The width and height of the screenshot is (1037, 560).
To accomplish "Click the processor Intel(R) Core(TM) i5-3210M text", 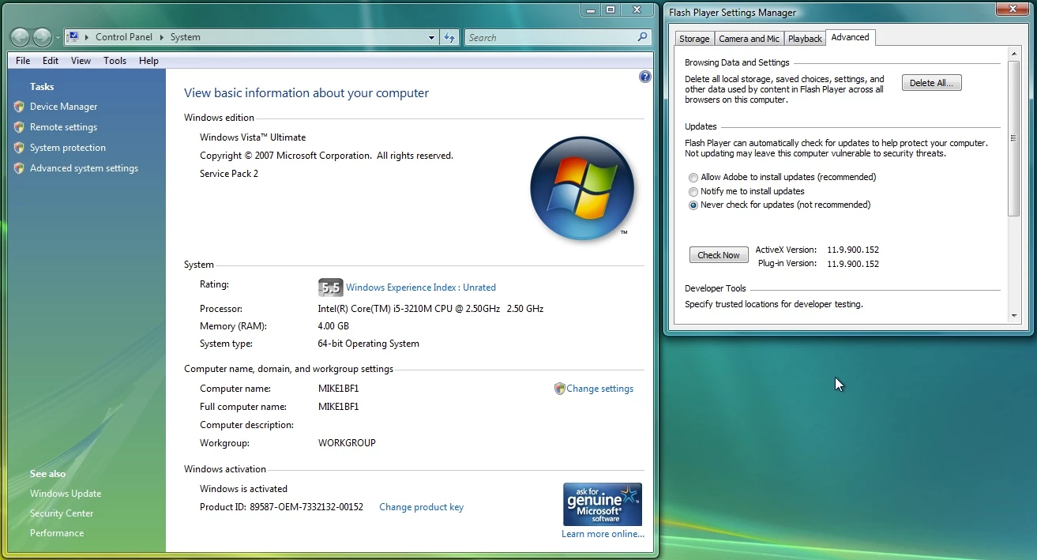I will (x=409, y=309).
